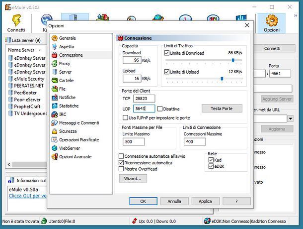Select Opzioni Avanzate in the list

tap(75, 156)
